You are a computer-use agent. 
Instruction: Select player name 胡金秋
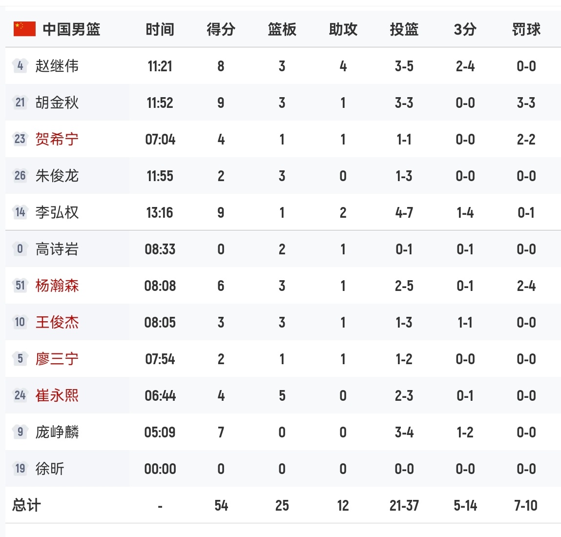[57, 103]
